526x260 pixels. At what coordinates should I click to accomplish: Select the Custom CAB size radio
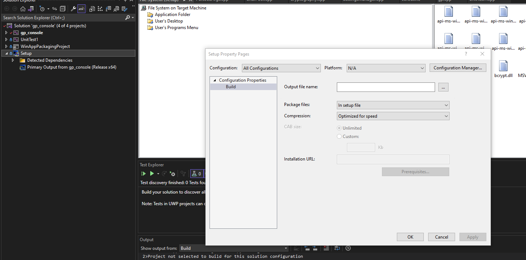(339, 137)
